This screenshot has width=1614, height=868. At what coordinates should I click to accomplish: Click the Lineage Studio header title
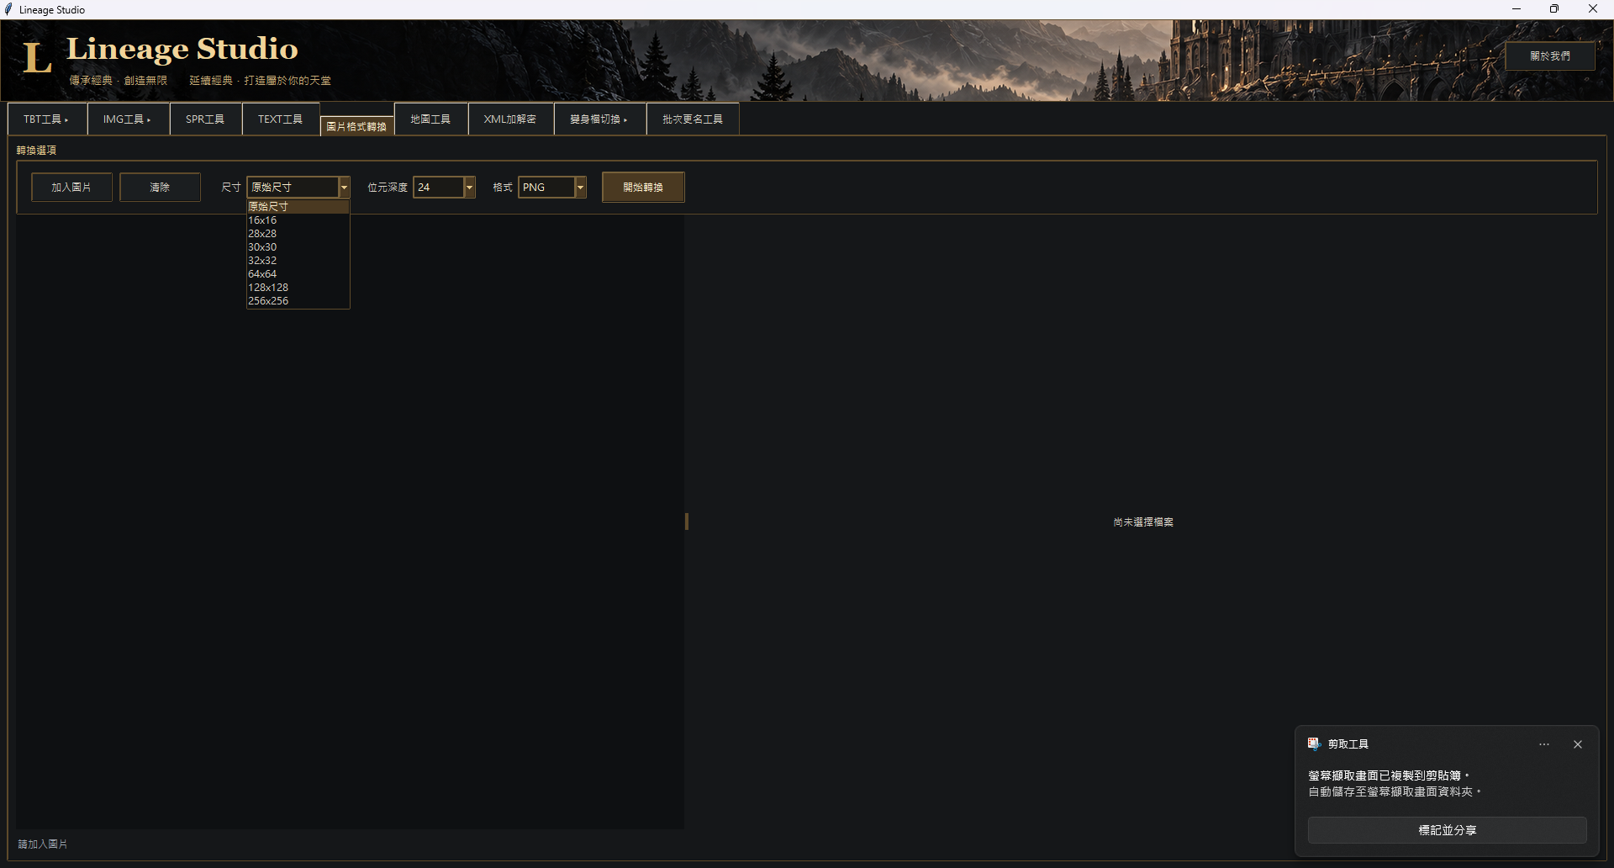coord(182,49)
